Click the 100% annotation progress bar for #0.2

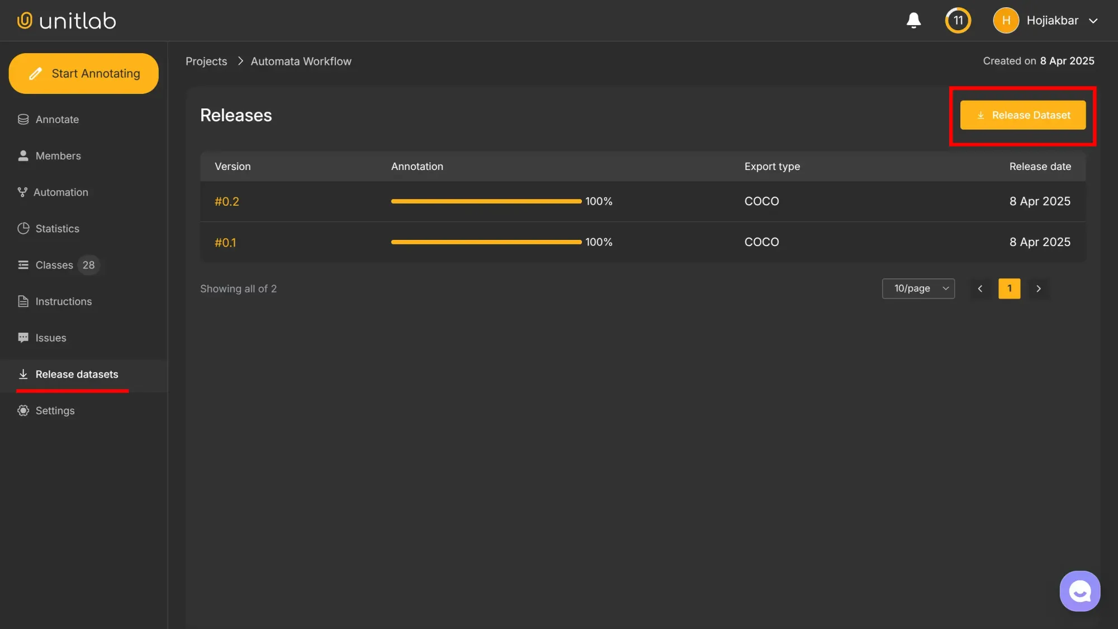point(486,201)
